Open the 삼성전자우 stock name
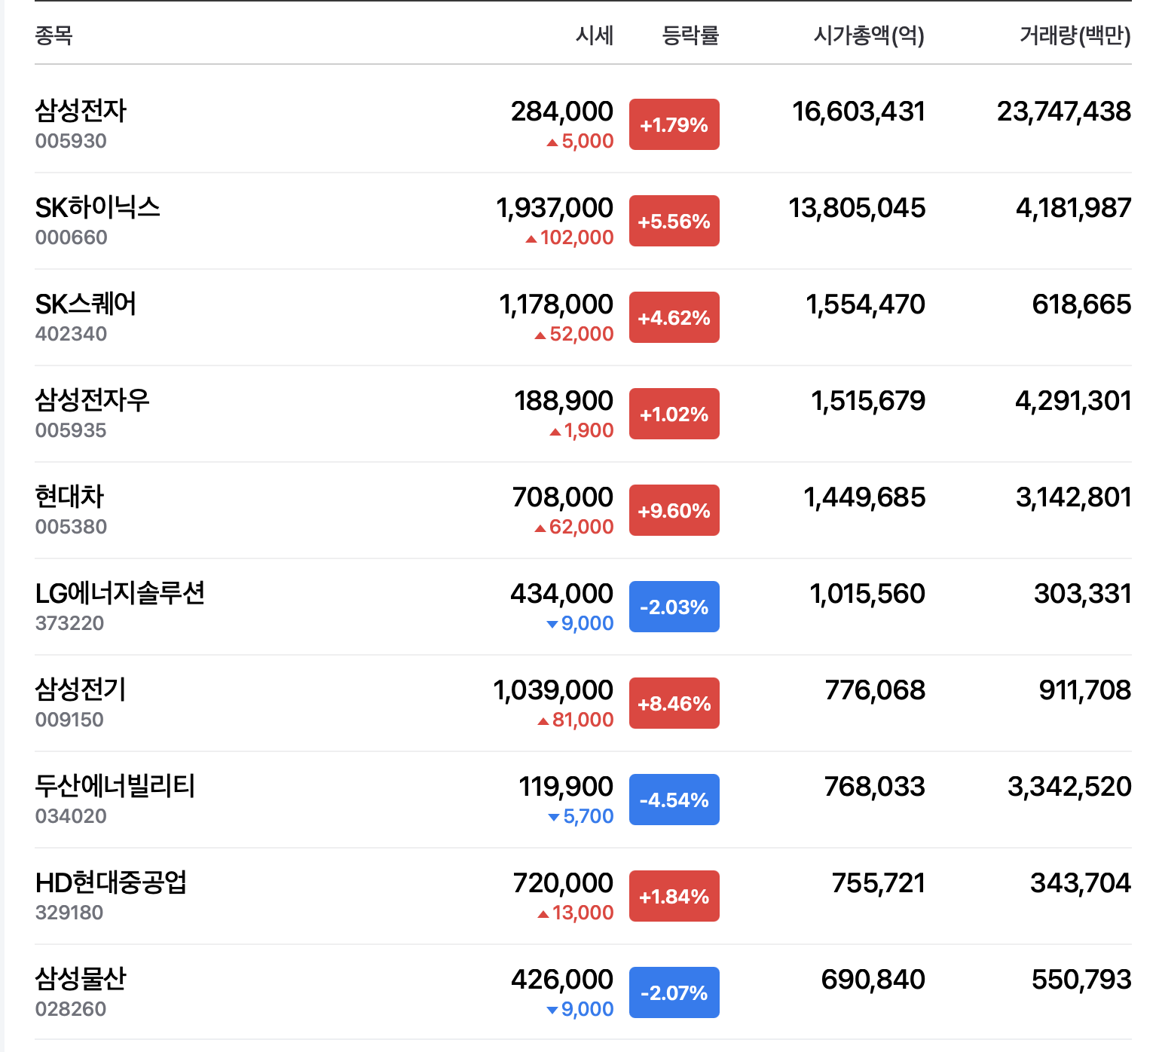Viewport: 1159px width, 1052px height. coord(93,400)
